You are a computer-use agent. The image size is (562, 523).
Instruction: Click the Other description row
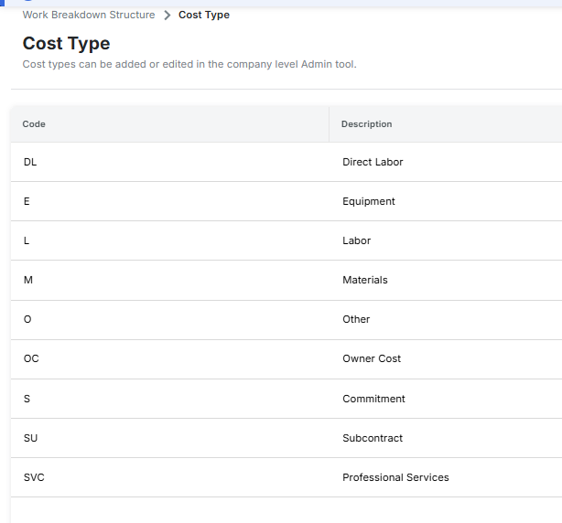[x=356, y=319]
